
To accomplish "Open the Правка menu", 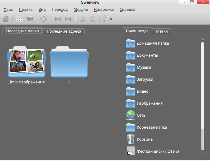I will (x=26, y=10).
